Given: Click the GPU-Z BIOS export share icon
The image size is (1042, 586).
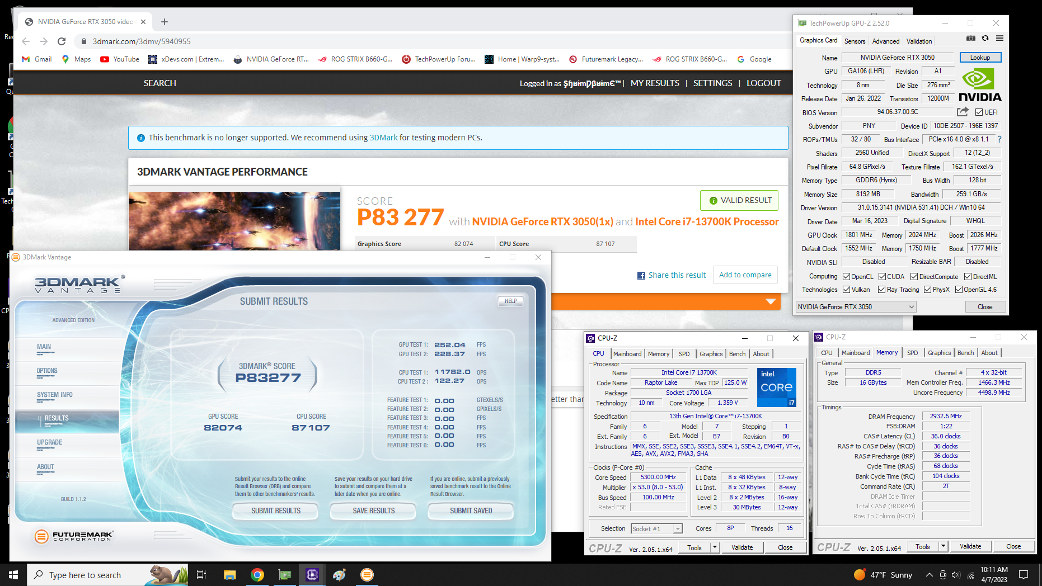Looking at the screenshot, I should coord(963,112).
